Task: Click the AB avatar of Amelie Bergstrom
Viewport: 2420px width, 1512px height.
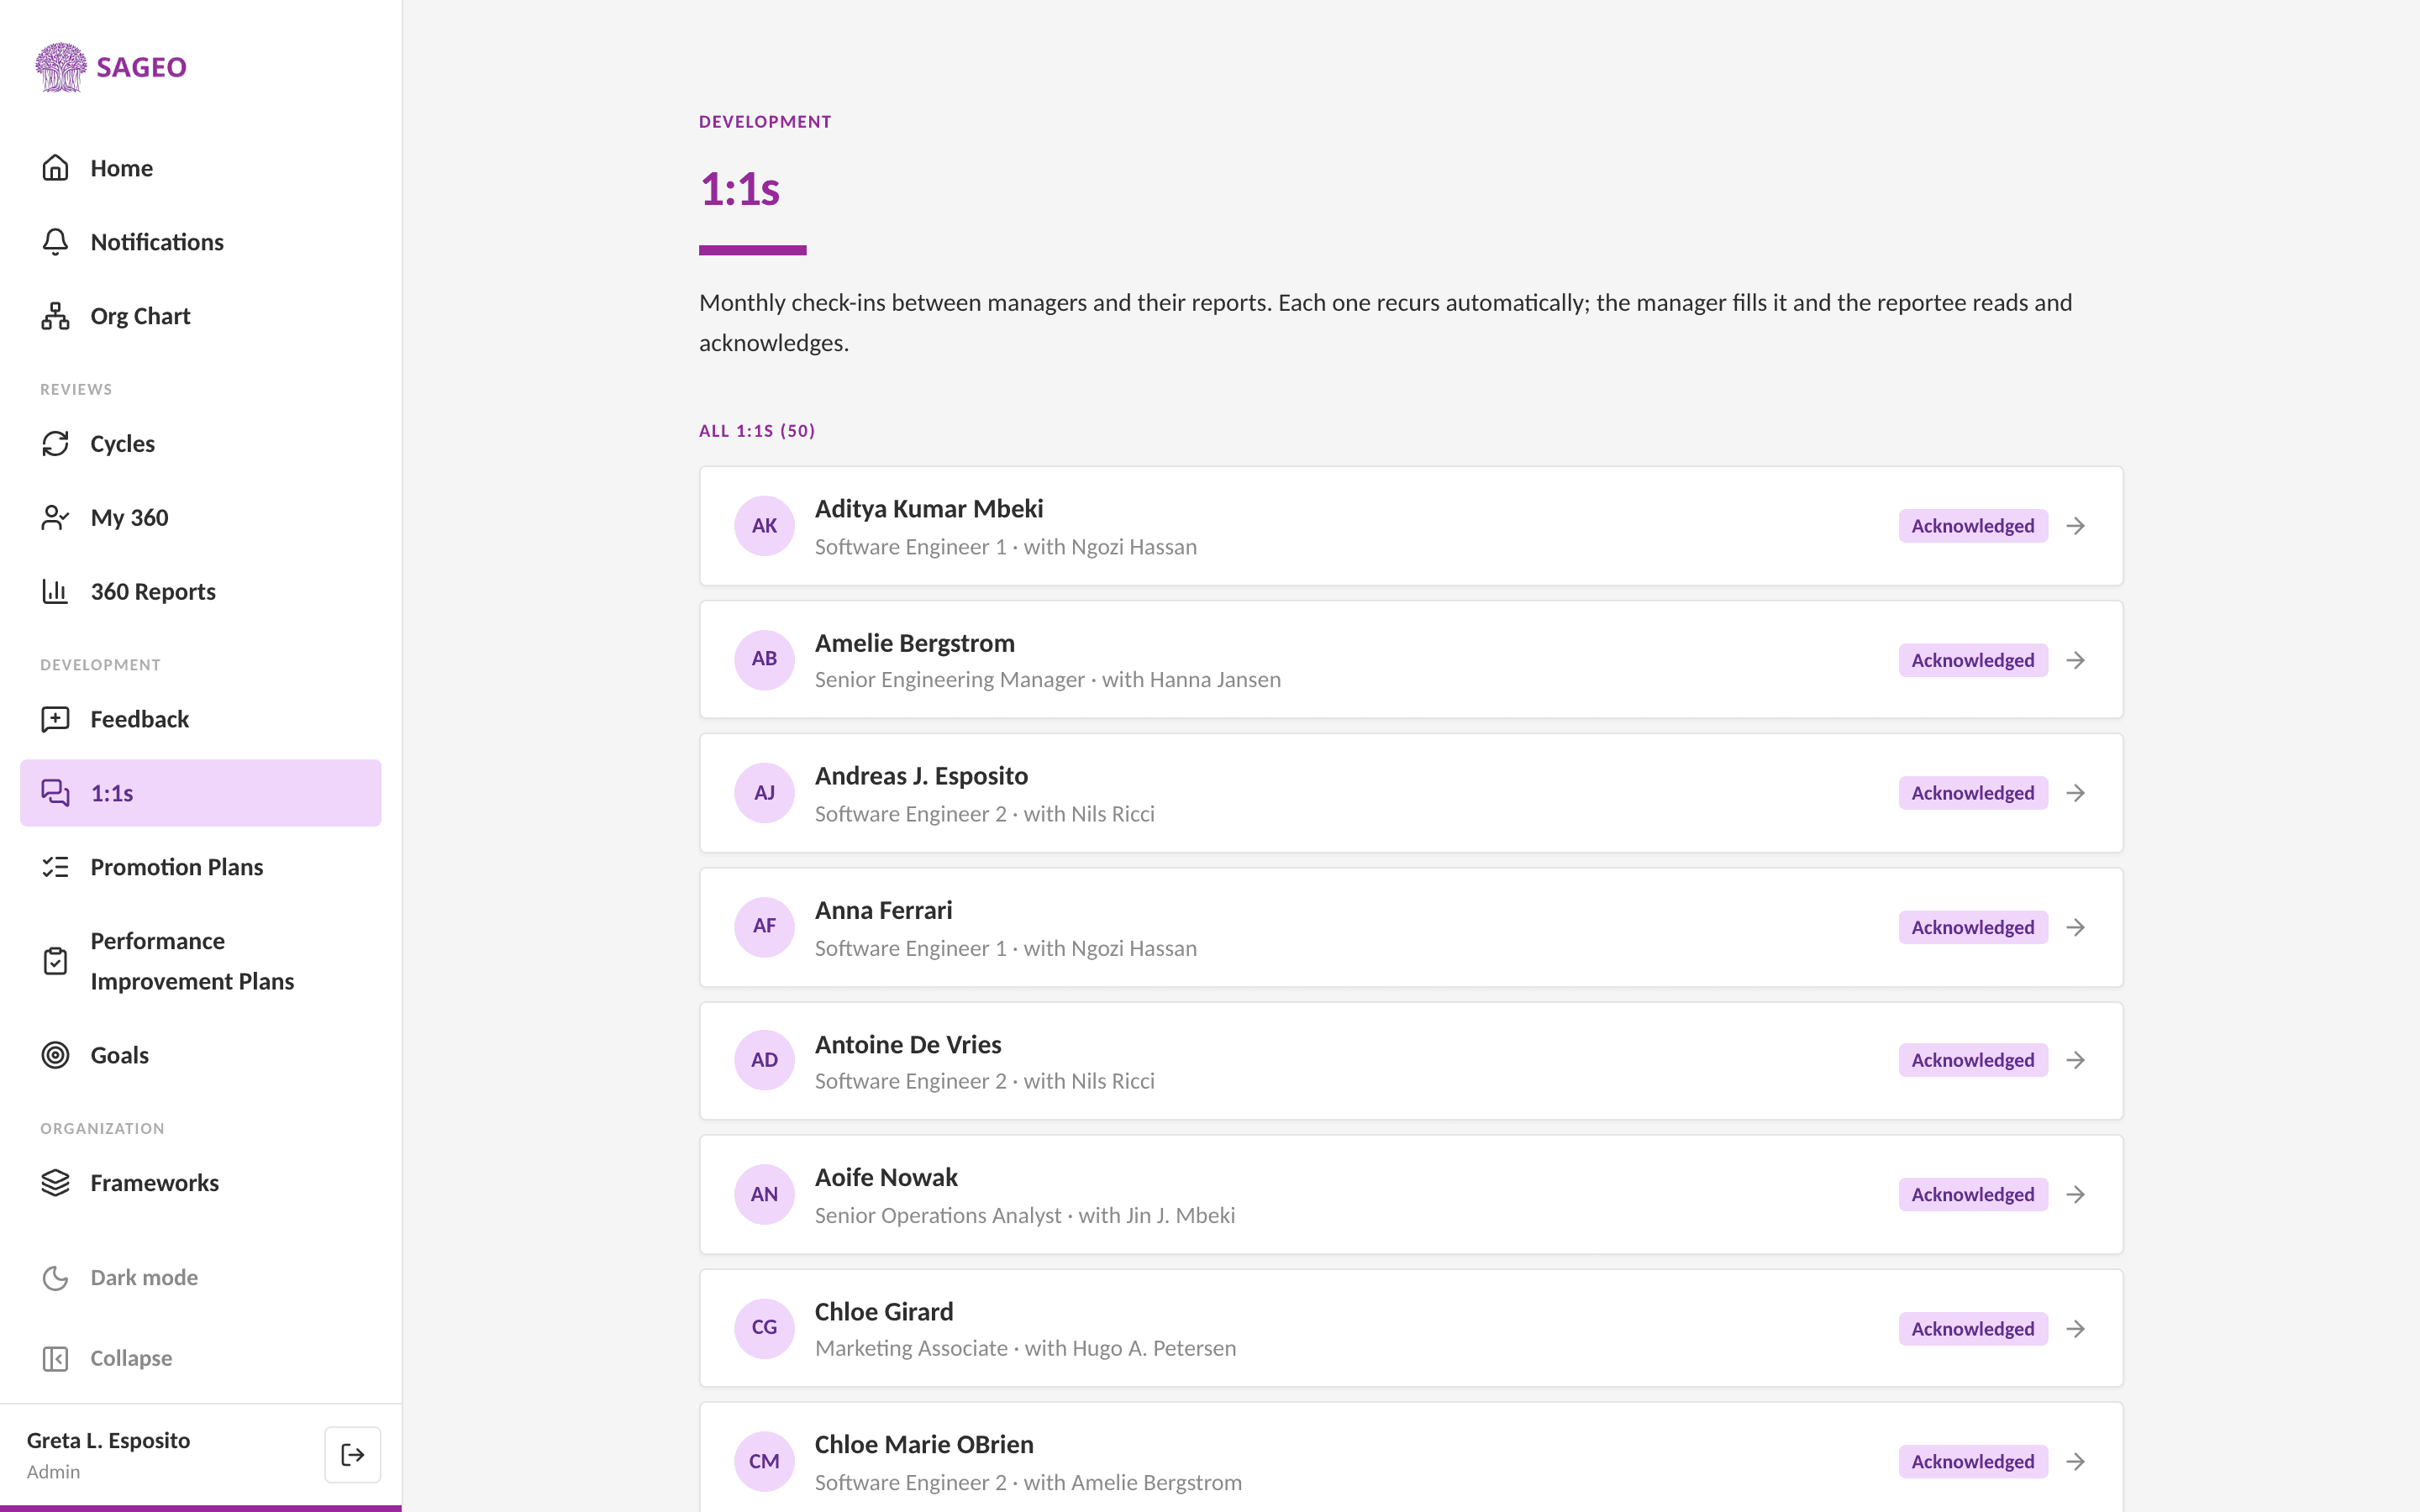Action: pyautogui.click(x=764, y=659)
